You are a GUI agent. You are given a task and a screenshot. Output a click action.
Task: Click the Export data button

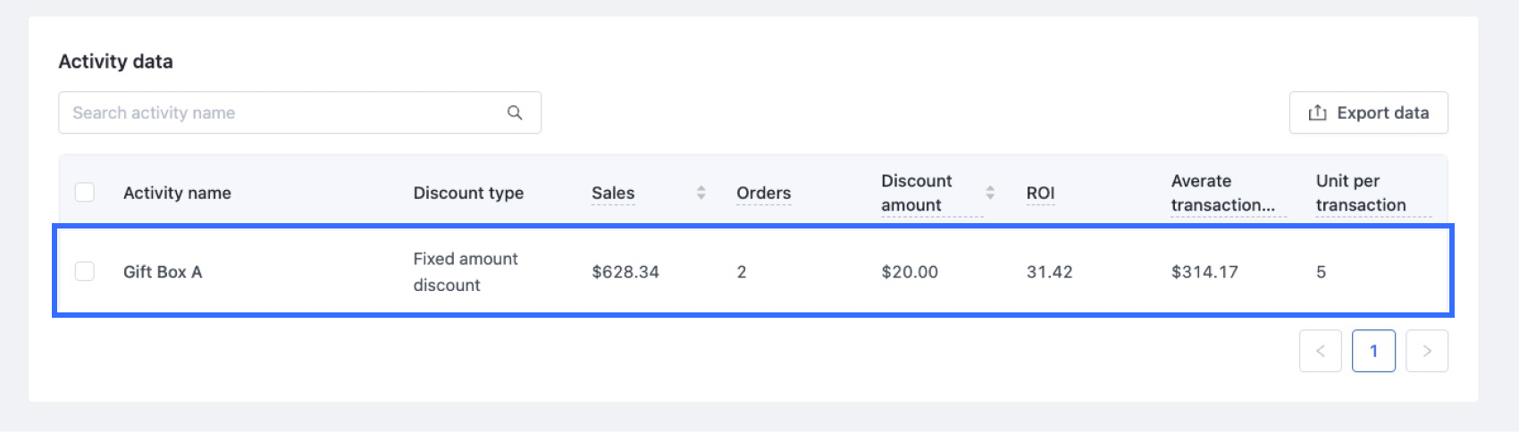pos(1369,112)
